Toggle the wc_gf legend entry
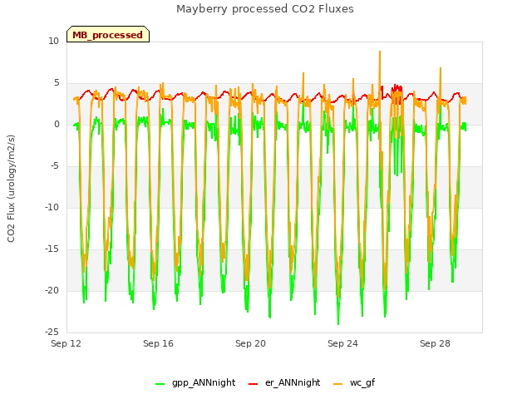 tap(354, 382)
